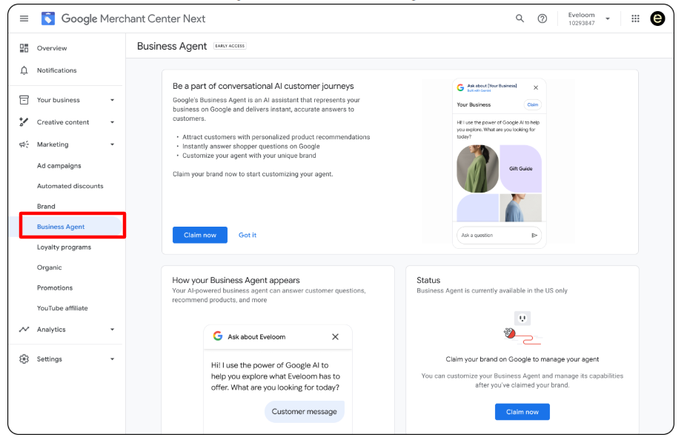Open the Google apps grid
The width and height of the screenshot is (687, 440).
(x=635, y=17)
